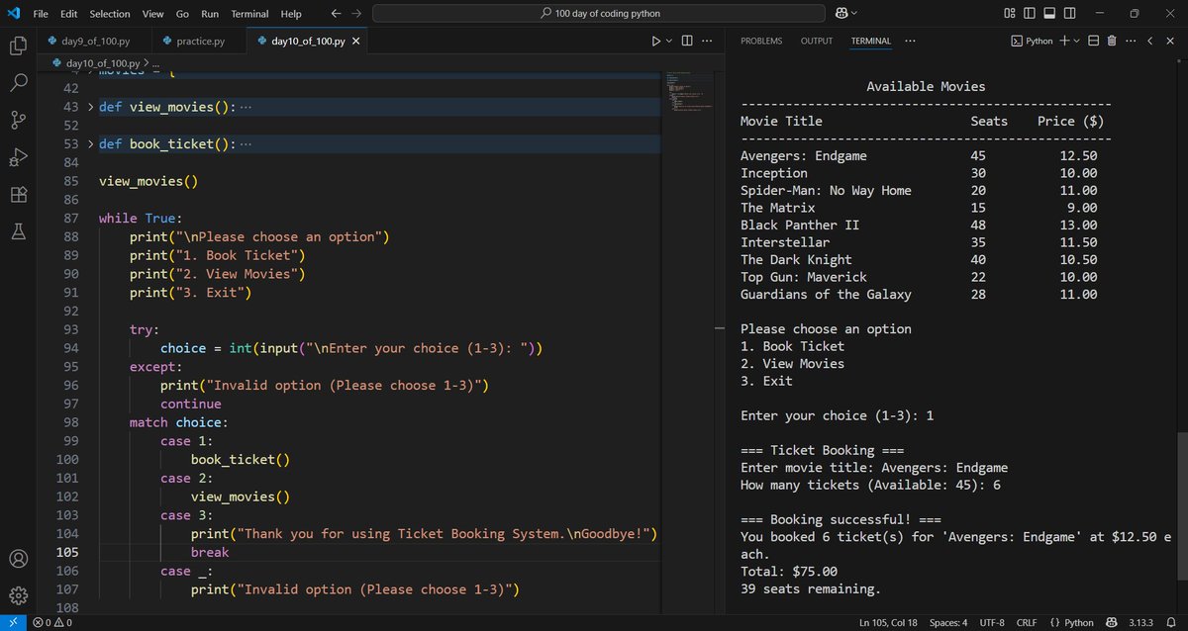The image size is (1188, 631).
Task: Change line endings via CRLF entry
Action: [1026, 622]
